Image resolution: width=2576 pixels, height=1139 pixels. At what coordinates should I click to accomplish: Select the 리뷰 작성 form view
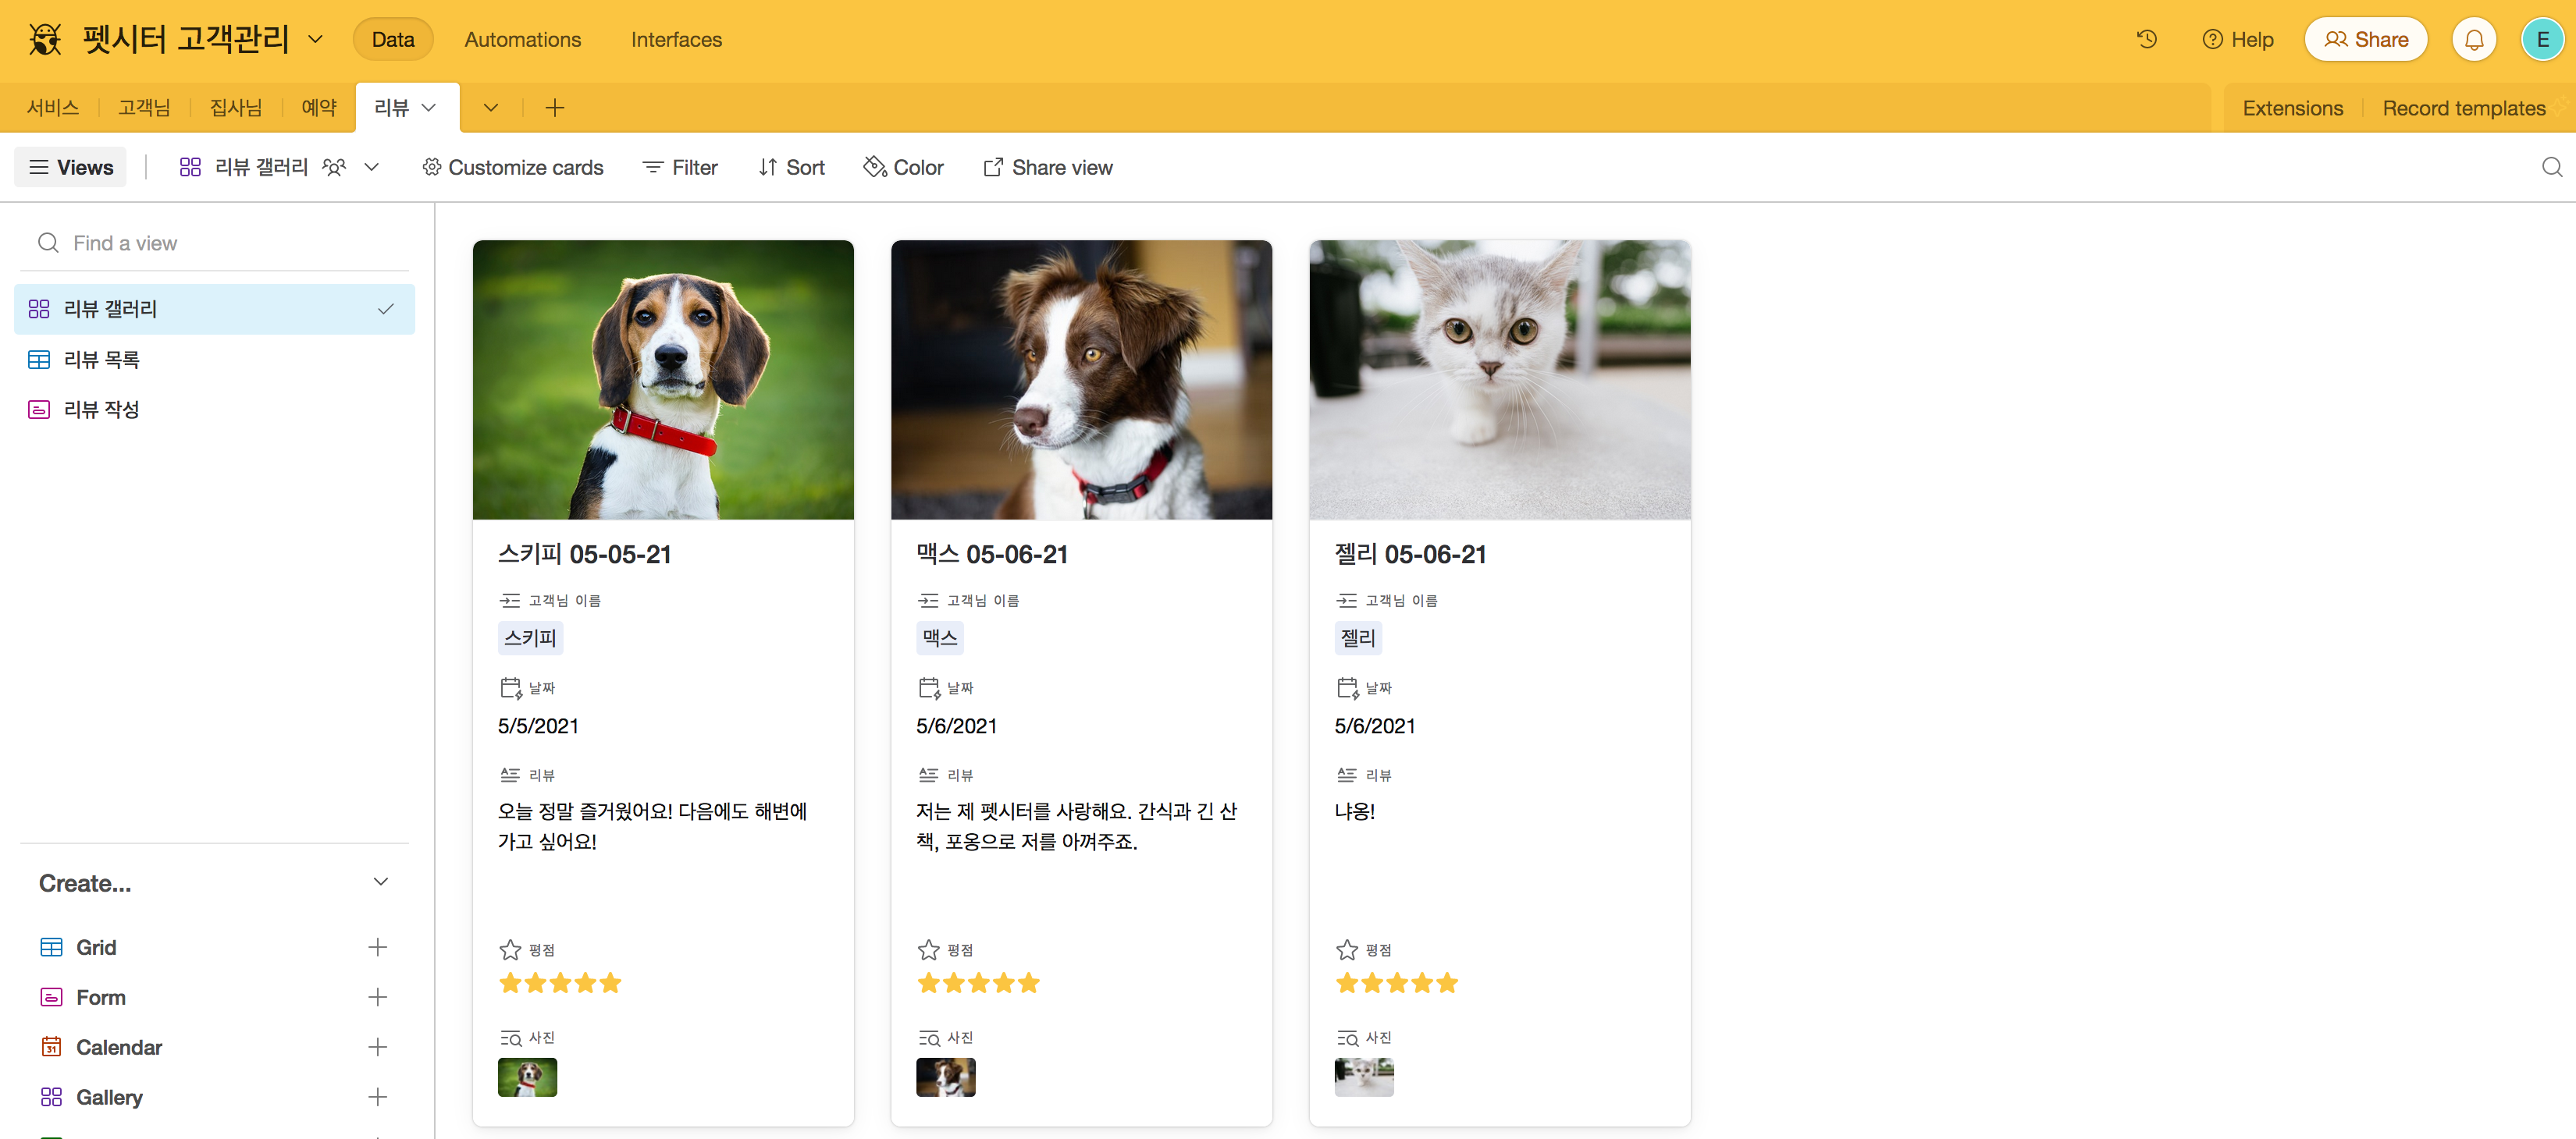coord(214,409)
